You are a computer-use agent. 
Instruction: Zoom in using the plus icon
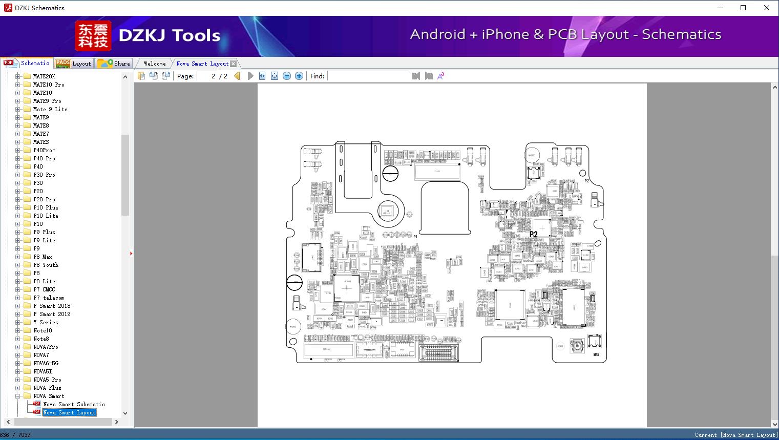coord(299,75)
